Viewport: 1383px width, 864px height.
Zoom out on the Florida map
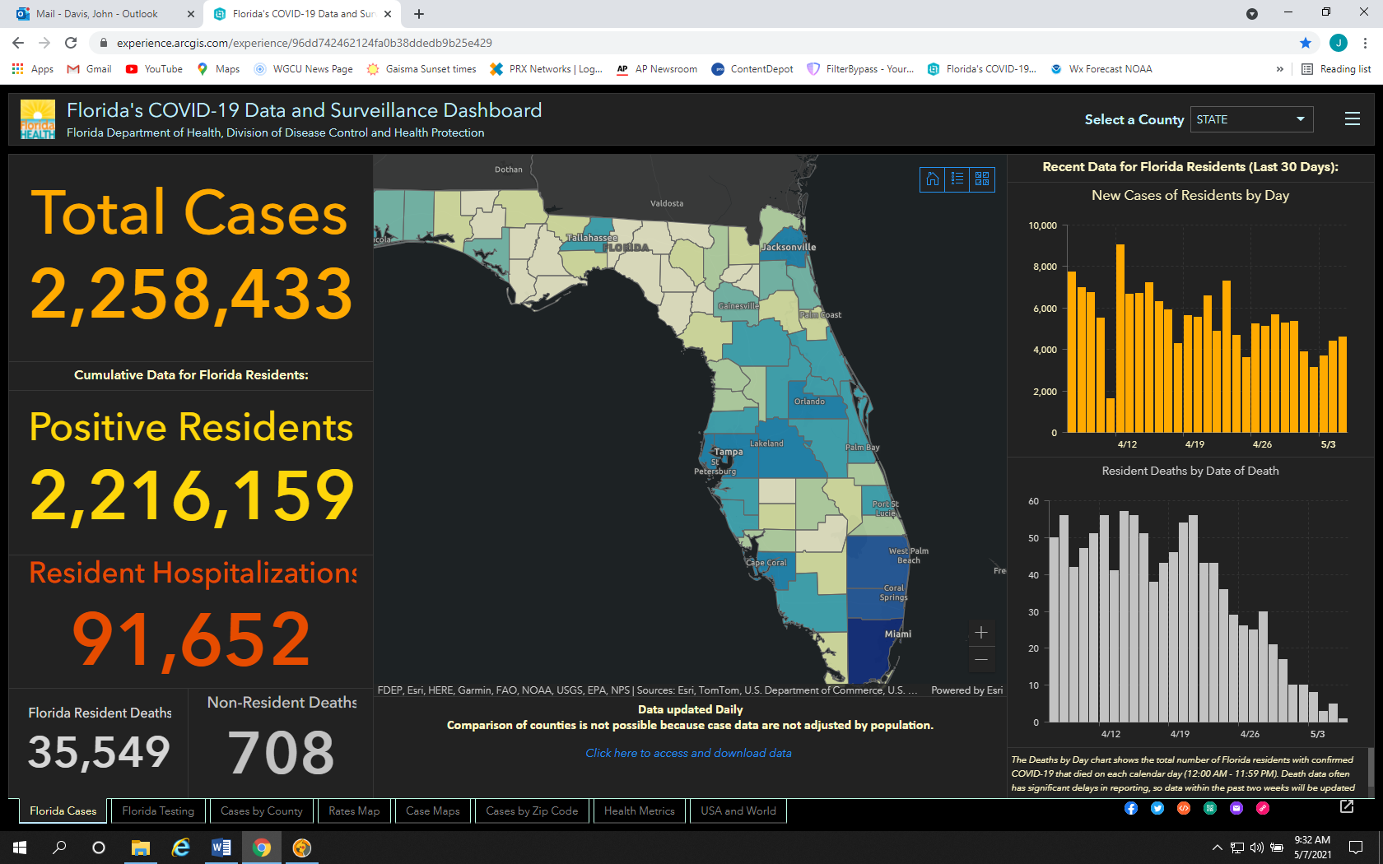click(981, 659)
